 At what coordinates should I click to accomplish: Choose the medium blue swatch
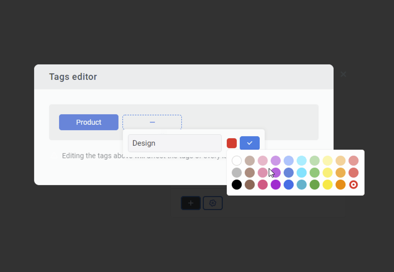(289, 173)
